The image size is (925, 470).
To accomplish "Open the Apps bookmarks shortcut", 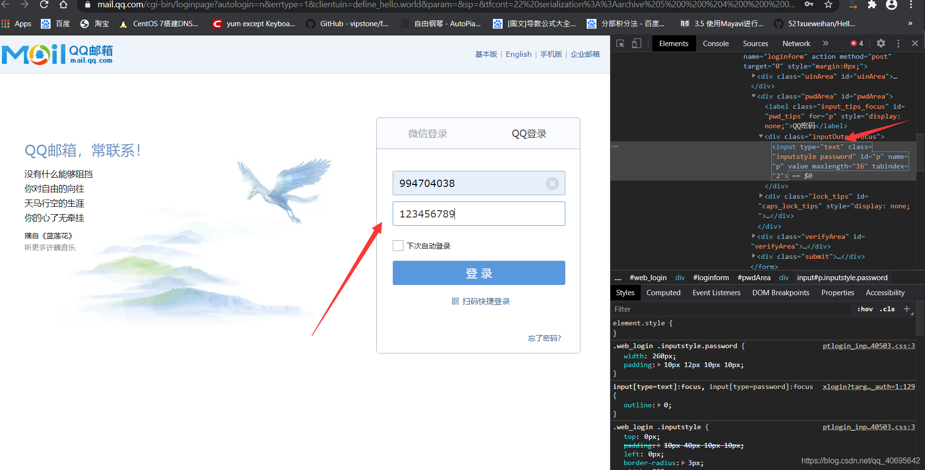I will (17, 24).
